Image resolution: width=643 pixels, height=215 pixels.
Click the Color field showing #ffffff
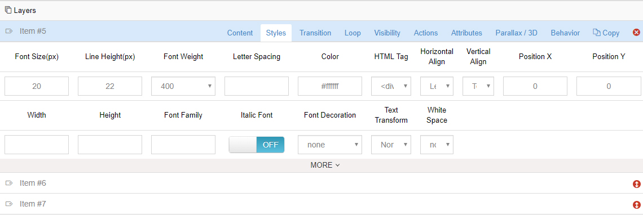[330, 86]
